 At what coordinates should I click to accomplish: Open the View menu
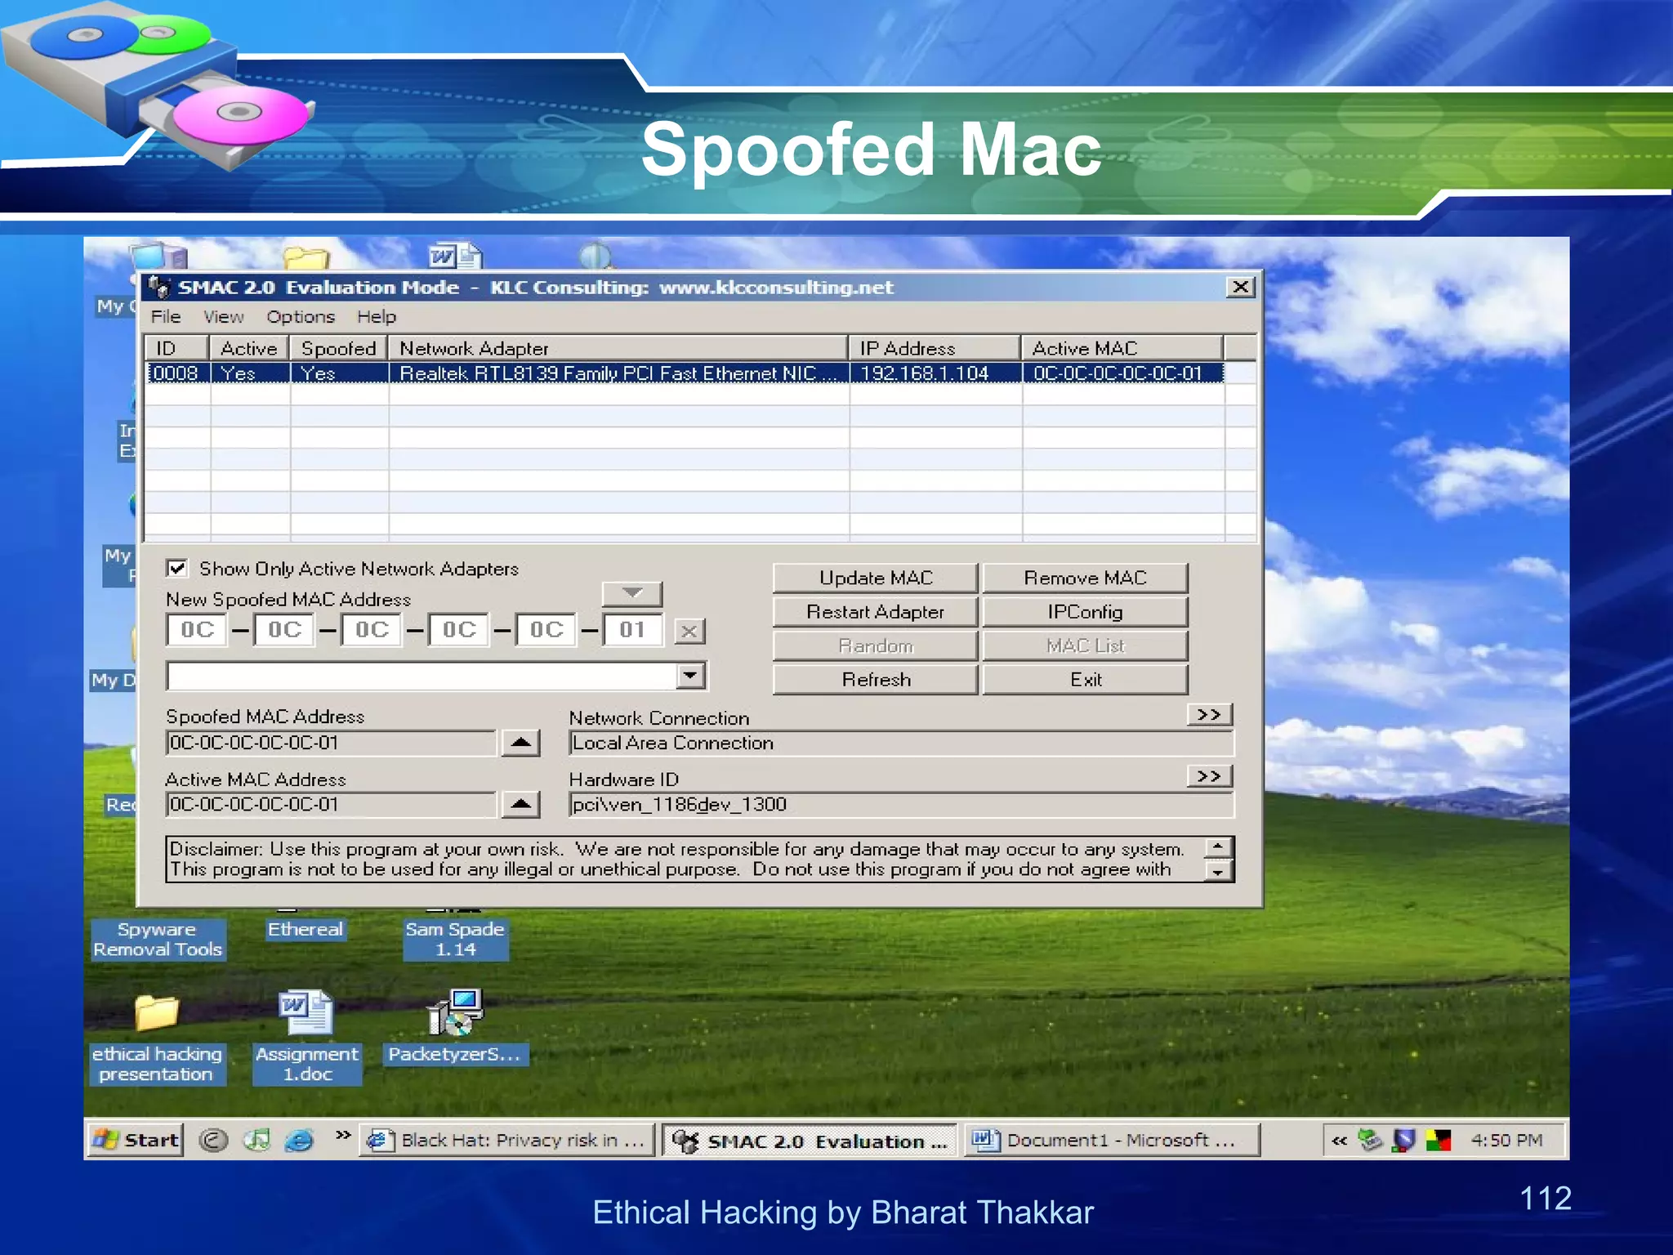tap(223, 317)
